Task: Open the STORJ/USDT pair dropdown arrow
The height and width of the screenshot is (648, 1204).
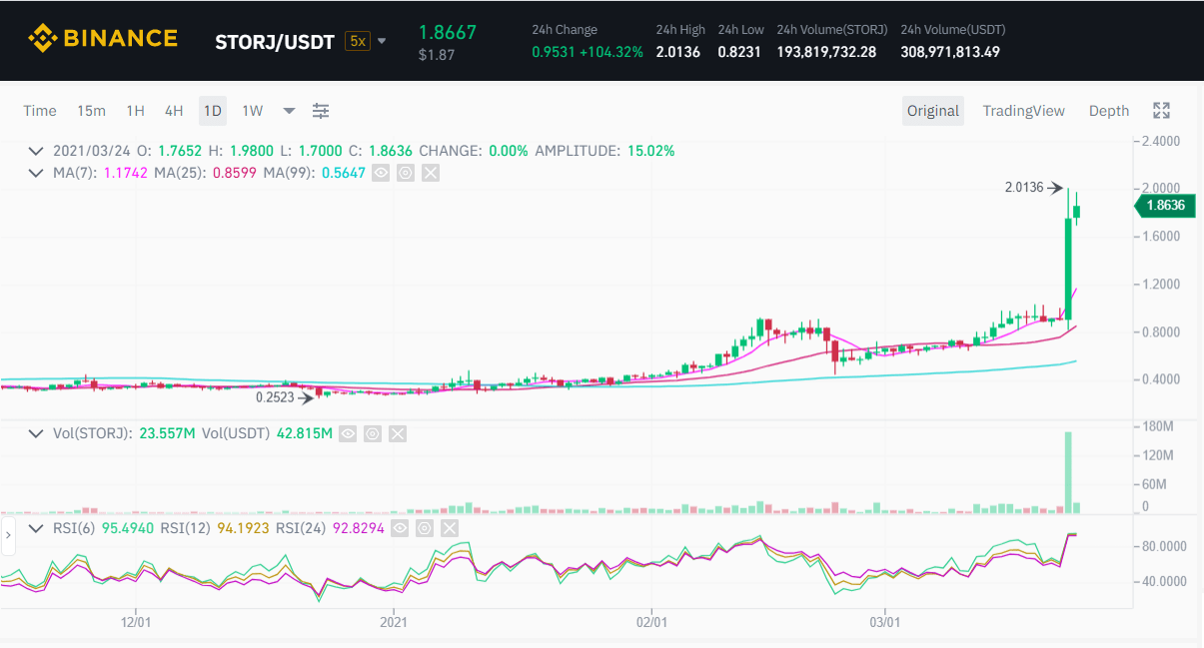Action: pos(382,41)
